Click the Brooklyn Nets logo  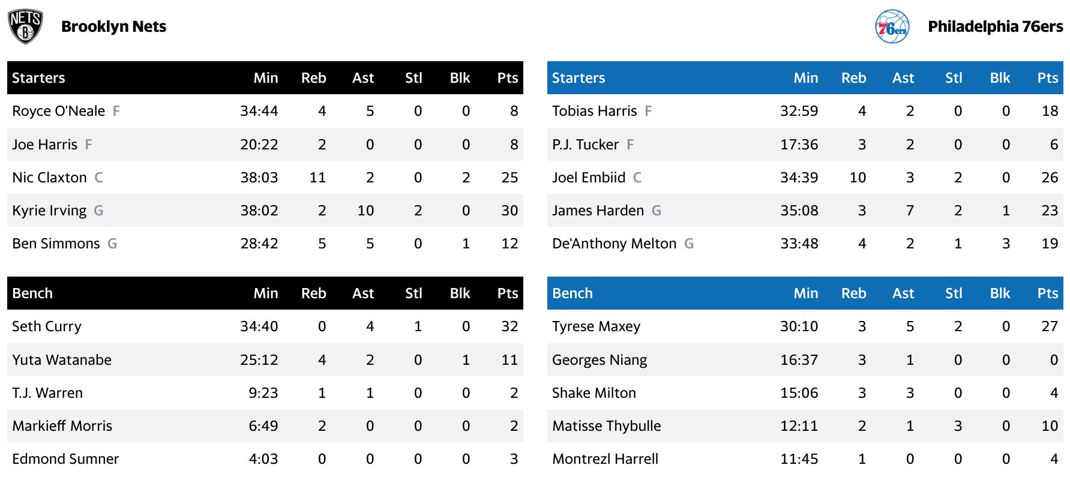pyautogui.click(x=25, y=26)
